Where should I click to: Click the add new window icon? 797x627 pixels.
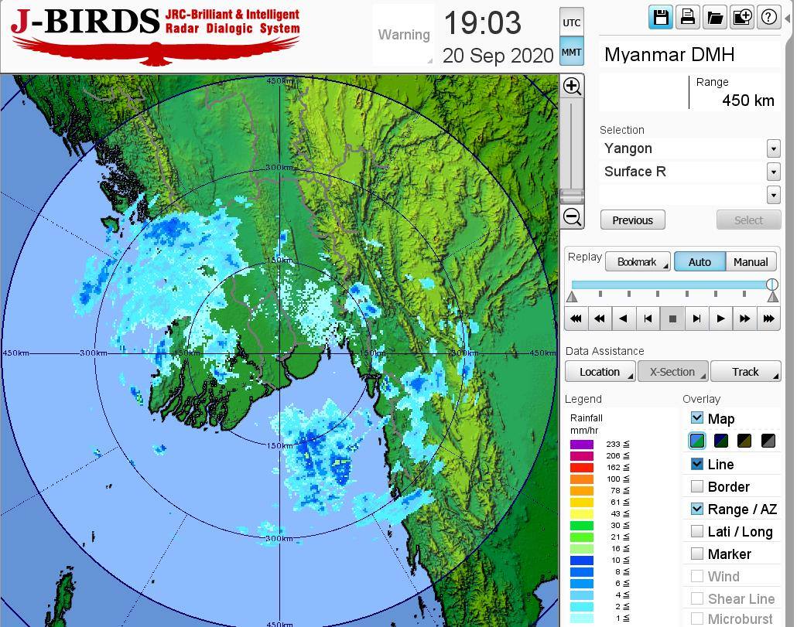coord(742,17)
